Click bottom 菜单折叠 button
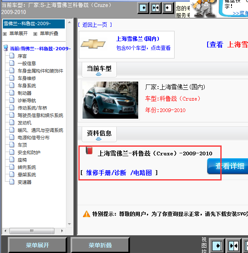248x253 pixels. coord(100,245)
